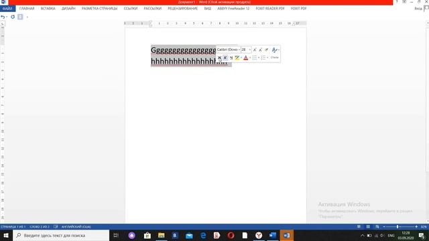The height and width of the screenshot is (241, 429).
Task: Change language АНГЛИЙСКИЙ (США) in status bar
Action: coord(76,226)
